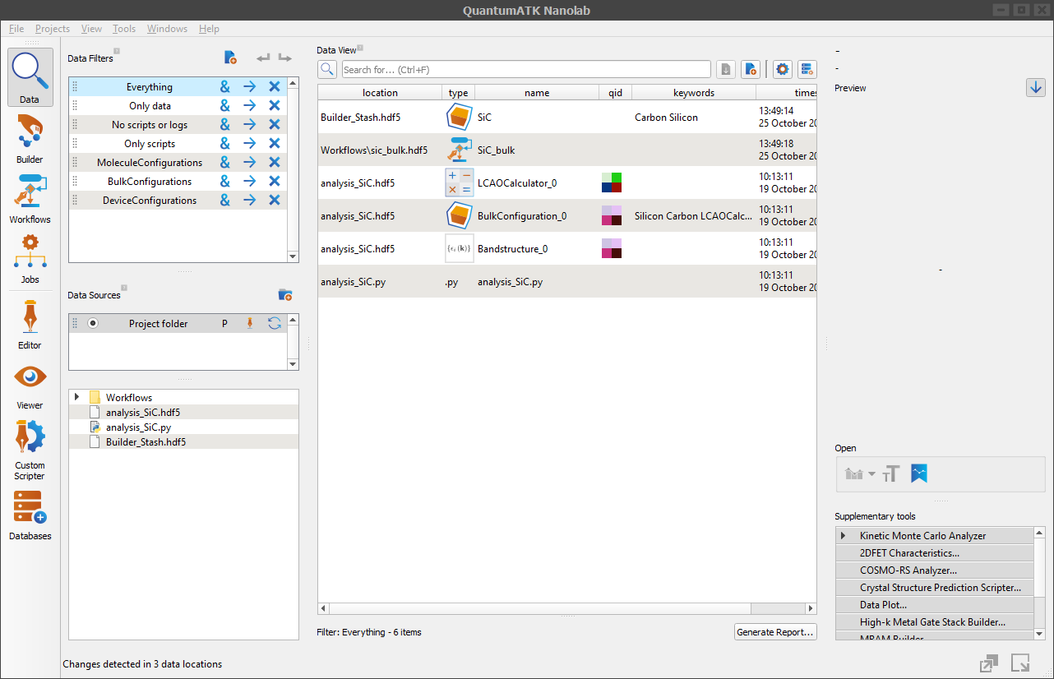Screen dimensions: 1054x679
Task: Open the Workflows tool
Action: pos(30,198)
